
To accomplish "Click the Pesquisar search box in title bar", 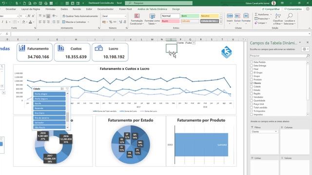I will point(158,3).
